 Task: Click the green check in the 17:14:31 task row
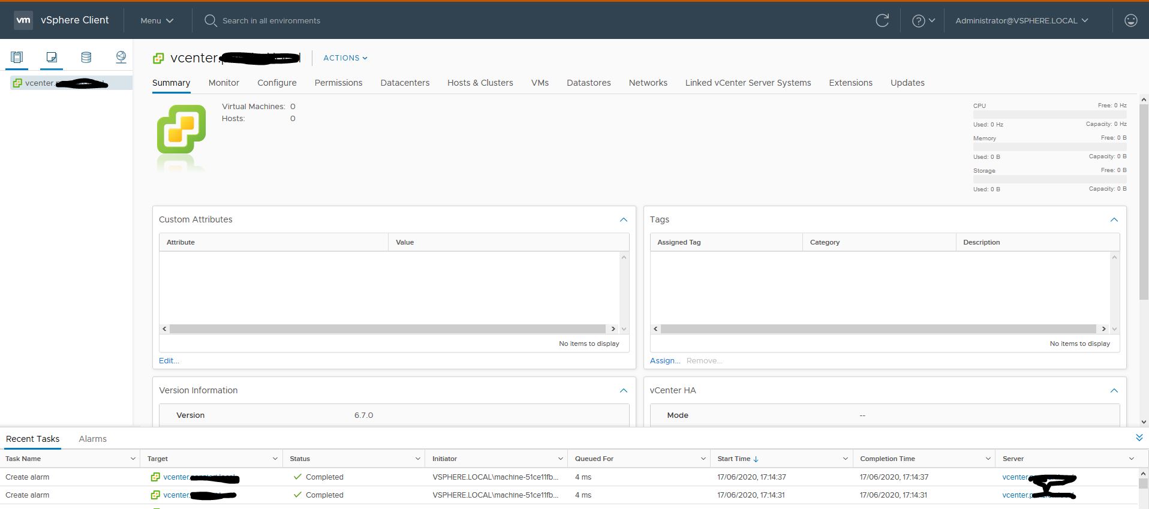point(297,495)
